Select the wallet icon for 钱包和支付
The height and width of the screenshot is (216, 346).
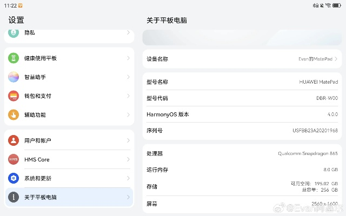[14, 96]
